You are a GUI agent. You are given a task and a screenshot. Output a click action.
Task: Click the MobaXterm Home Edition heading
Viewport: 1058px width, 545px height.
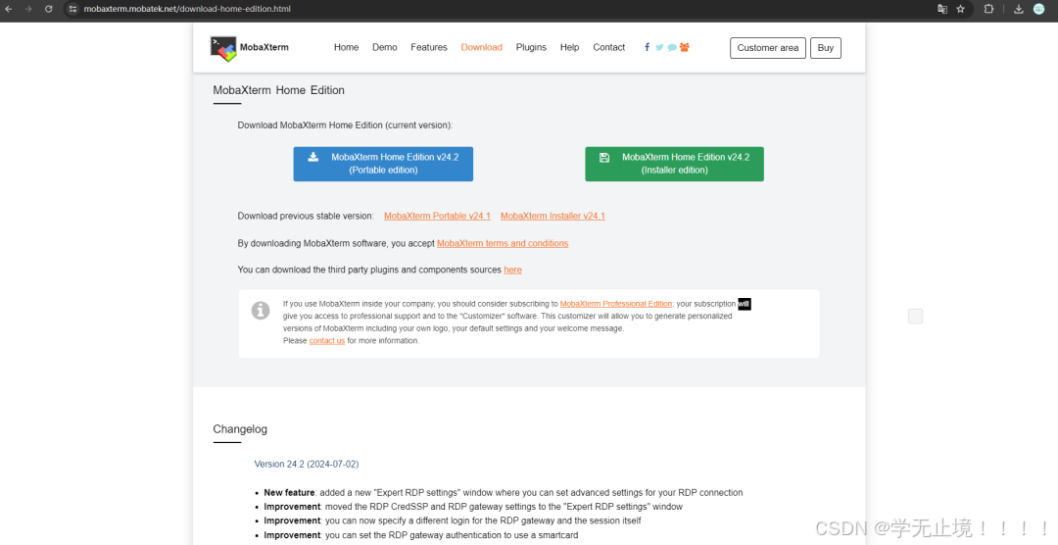pos(278,90)
